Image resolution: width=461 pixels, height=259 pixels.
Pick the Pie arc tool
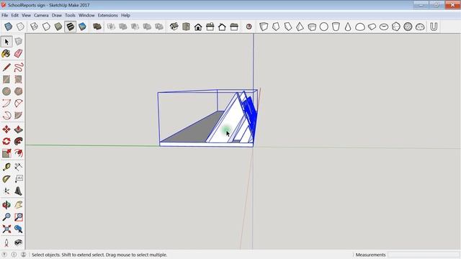(x=18, y=115)
